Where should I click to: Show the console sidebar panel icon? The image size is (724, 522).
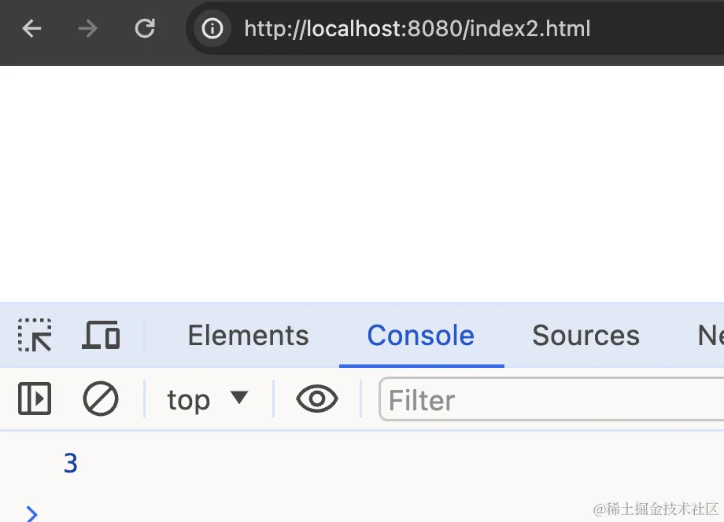point(35,399)
